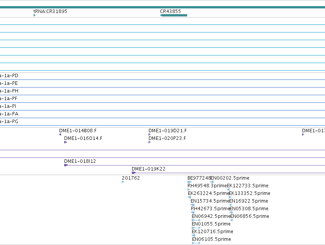Click the EK122733.5prime label
Image resolution: width=325 pixels, height=245 pixels.
(248, 186)
